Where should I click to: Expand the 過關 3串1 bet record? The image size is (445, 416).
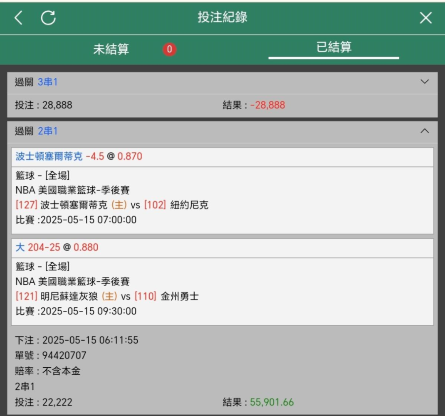[425, 82]
